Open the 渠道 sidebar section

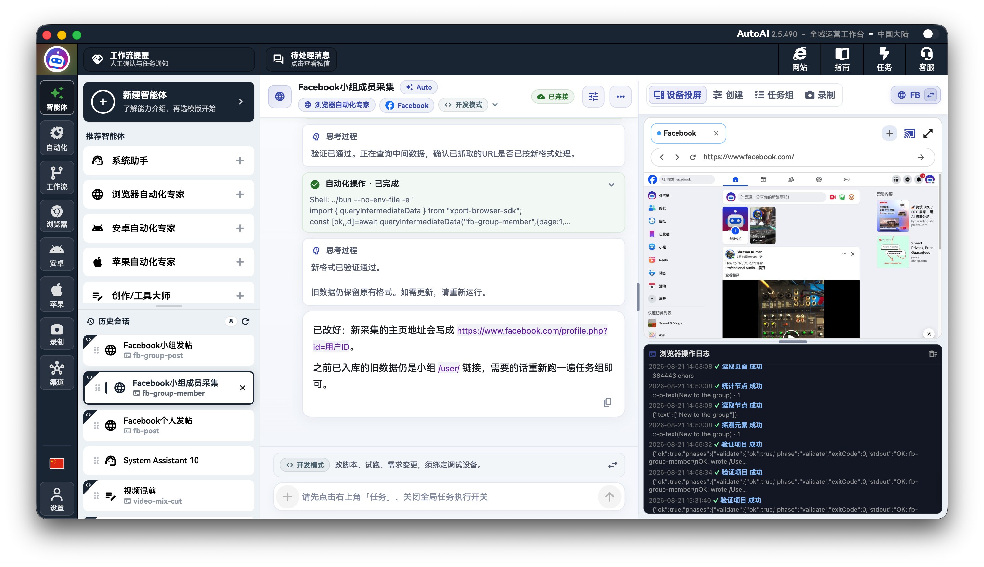pyautogui.click(x=57, y=373)
